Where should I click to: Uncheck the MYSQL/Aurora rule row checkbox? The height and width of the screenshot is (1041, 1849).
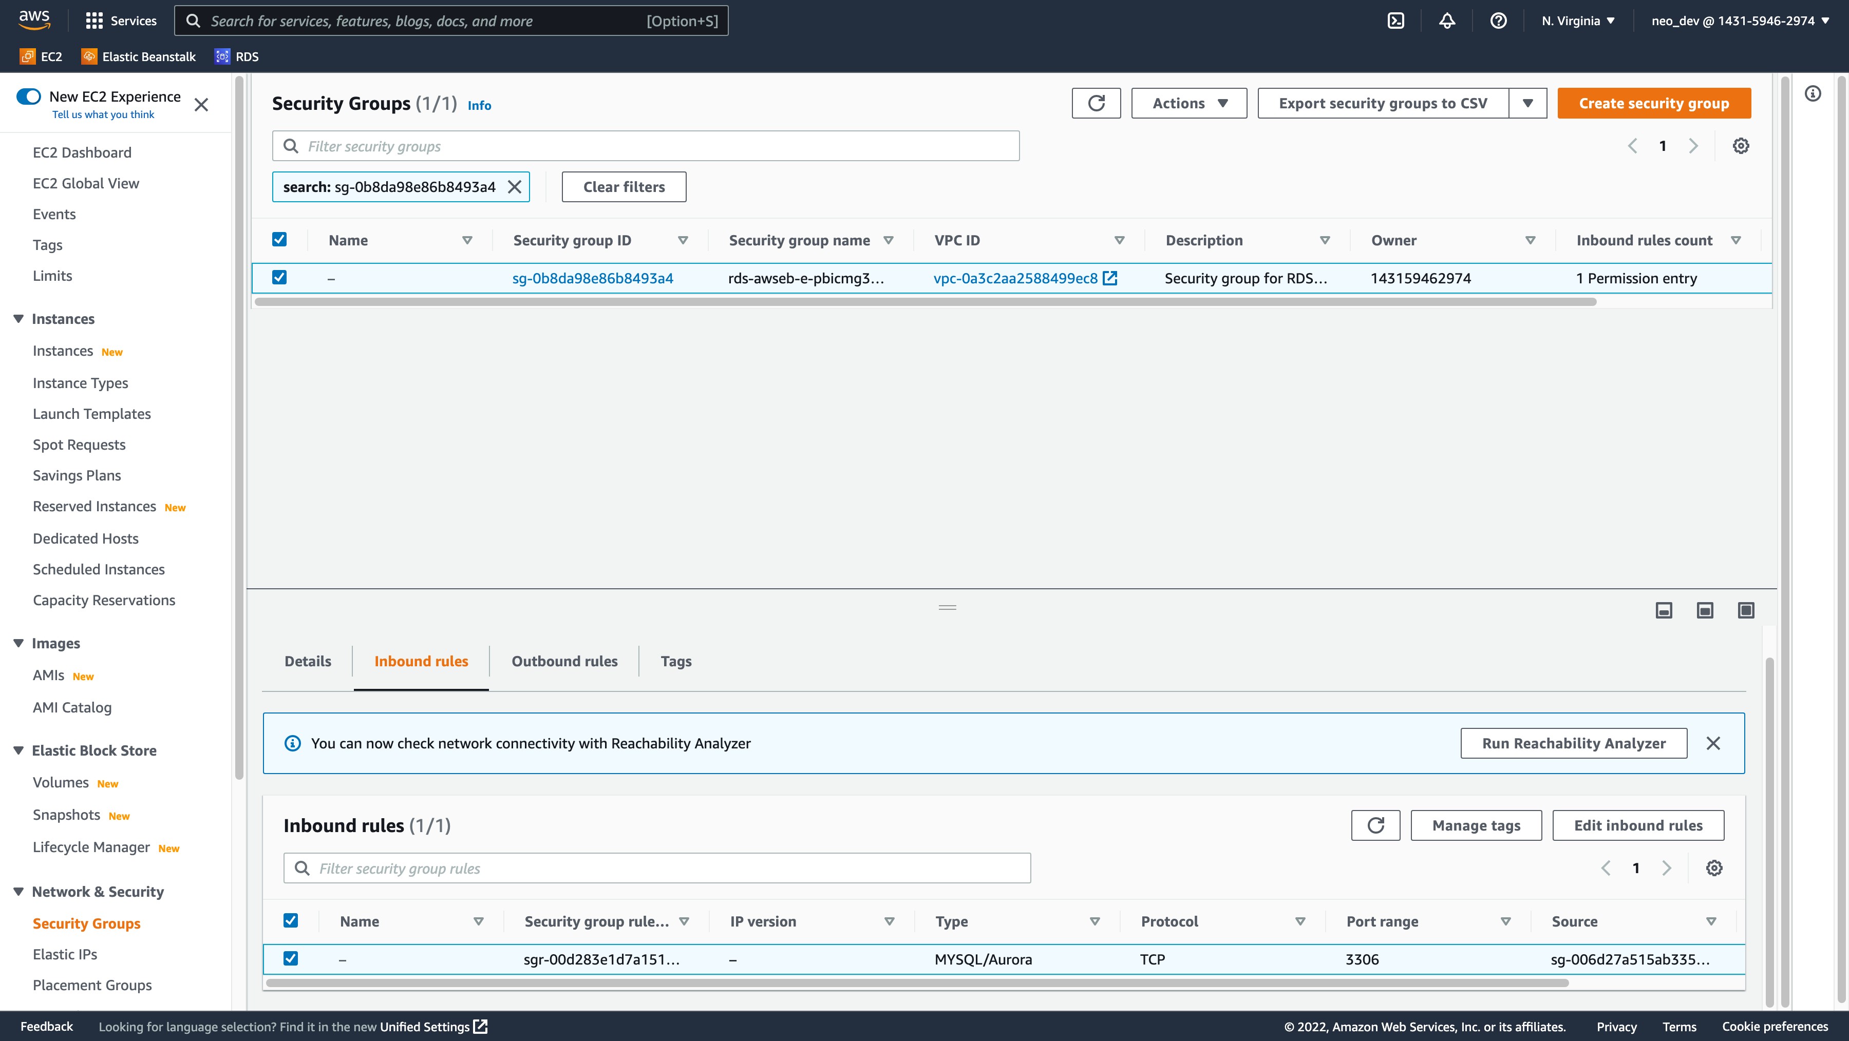291,958
